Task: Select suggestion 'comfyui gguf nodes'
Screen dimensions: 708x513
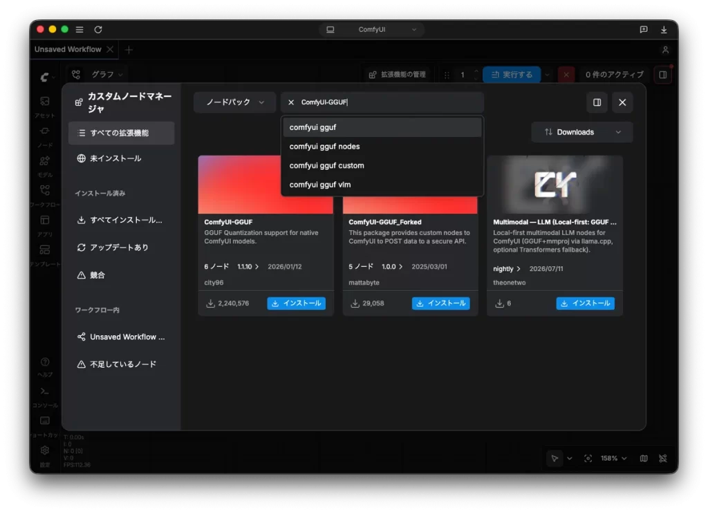Action: [x=382, y=147]
